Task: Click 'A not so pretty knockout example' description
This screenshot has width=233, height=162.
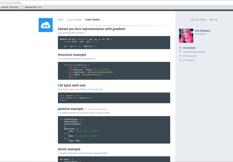Action: 77,59
